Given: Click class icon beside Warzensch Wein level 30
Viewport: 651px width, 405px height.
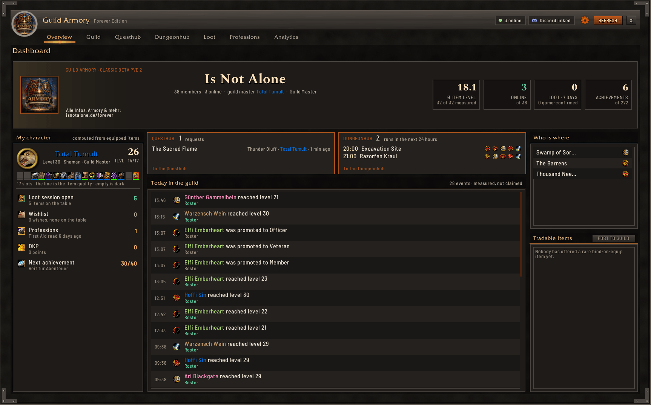Looking at the screenshot, I should point(177,217).
